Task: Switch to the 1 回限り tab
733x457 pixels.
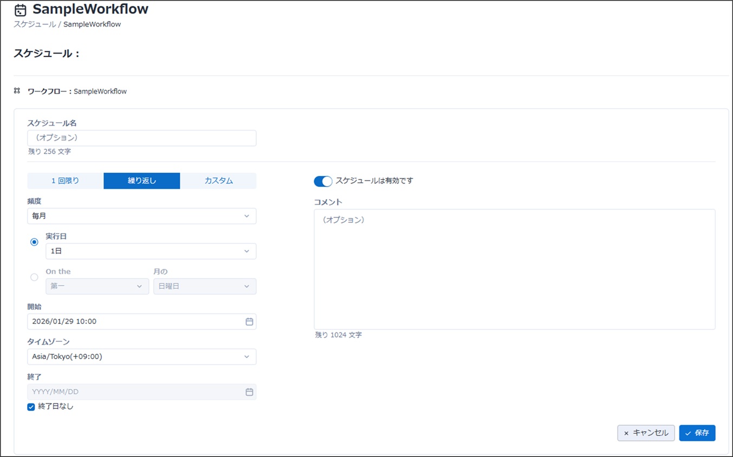Action: [65, 181]
